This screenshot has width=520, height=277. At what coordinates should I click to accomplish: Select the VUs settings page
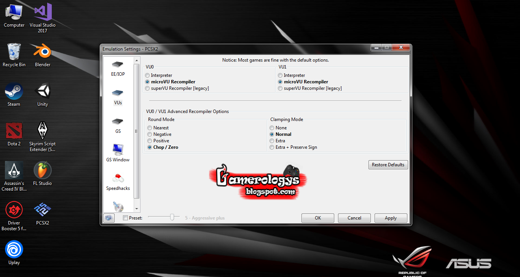118,97
